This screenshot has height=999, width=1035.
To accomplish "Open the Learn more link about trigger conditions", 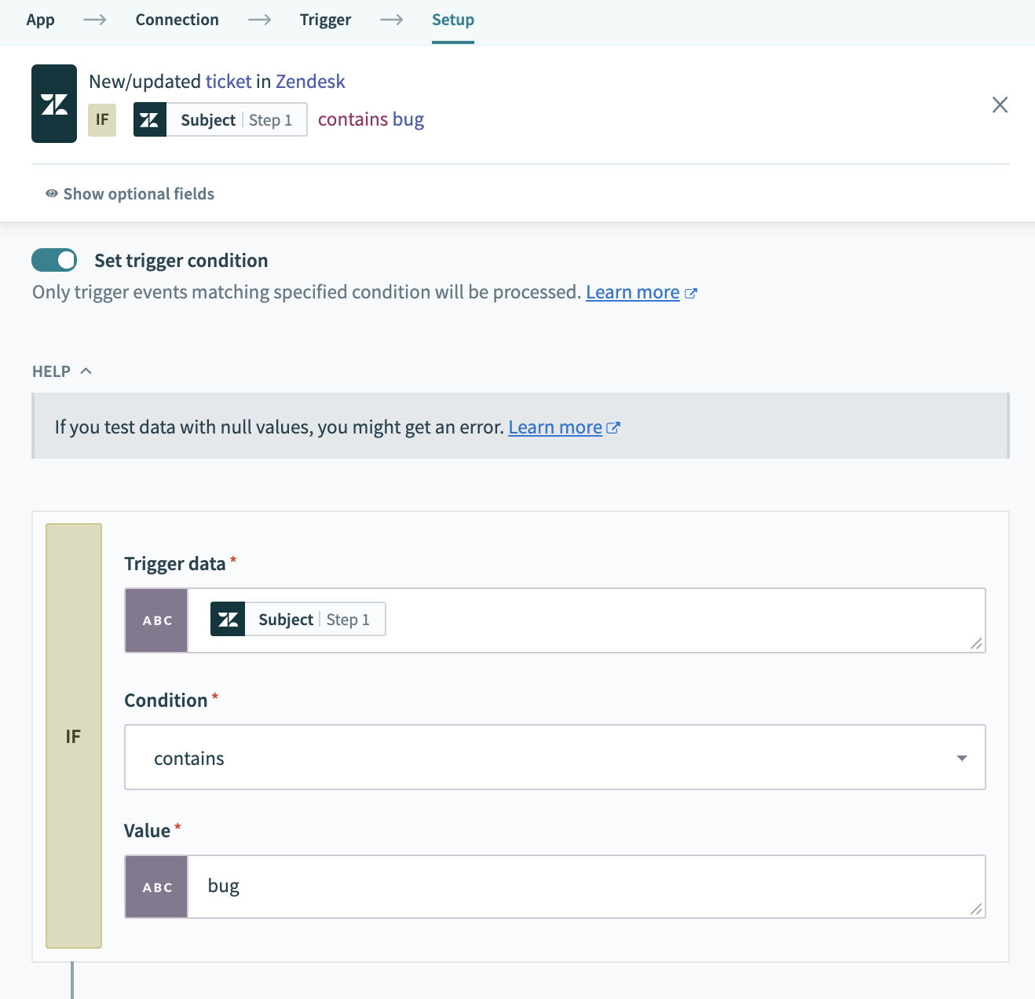I will (632, 291).
